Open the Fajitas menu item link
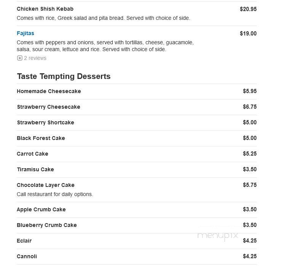The image size is (286, 267). (x=26, y=33)
